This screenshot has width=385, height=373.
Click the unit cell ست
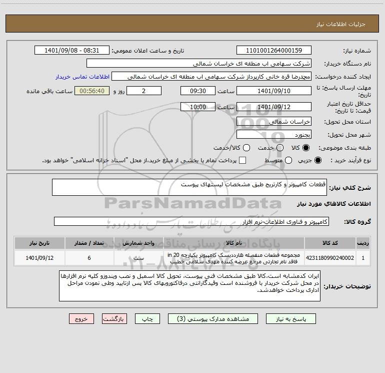138,258
